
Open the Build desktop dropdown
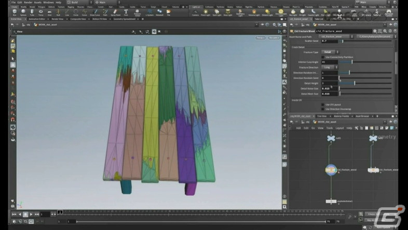pos(79,3)
